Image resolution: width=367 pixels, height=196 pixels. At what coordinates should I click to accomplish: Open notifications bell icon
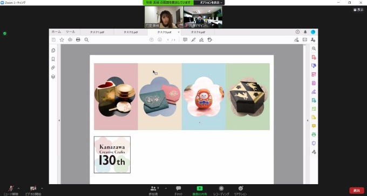[x=305, y=32]
